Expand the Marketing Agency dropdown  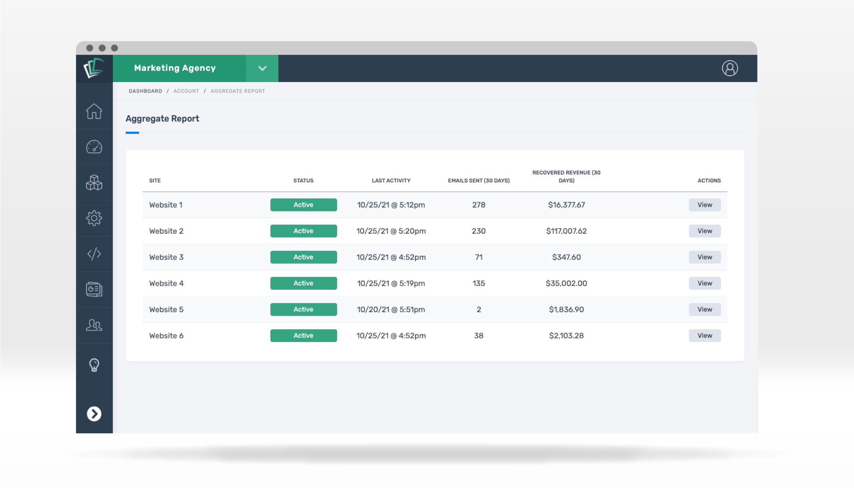pyautogui.click(x=263, y=67)
